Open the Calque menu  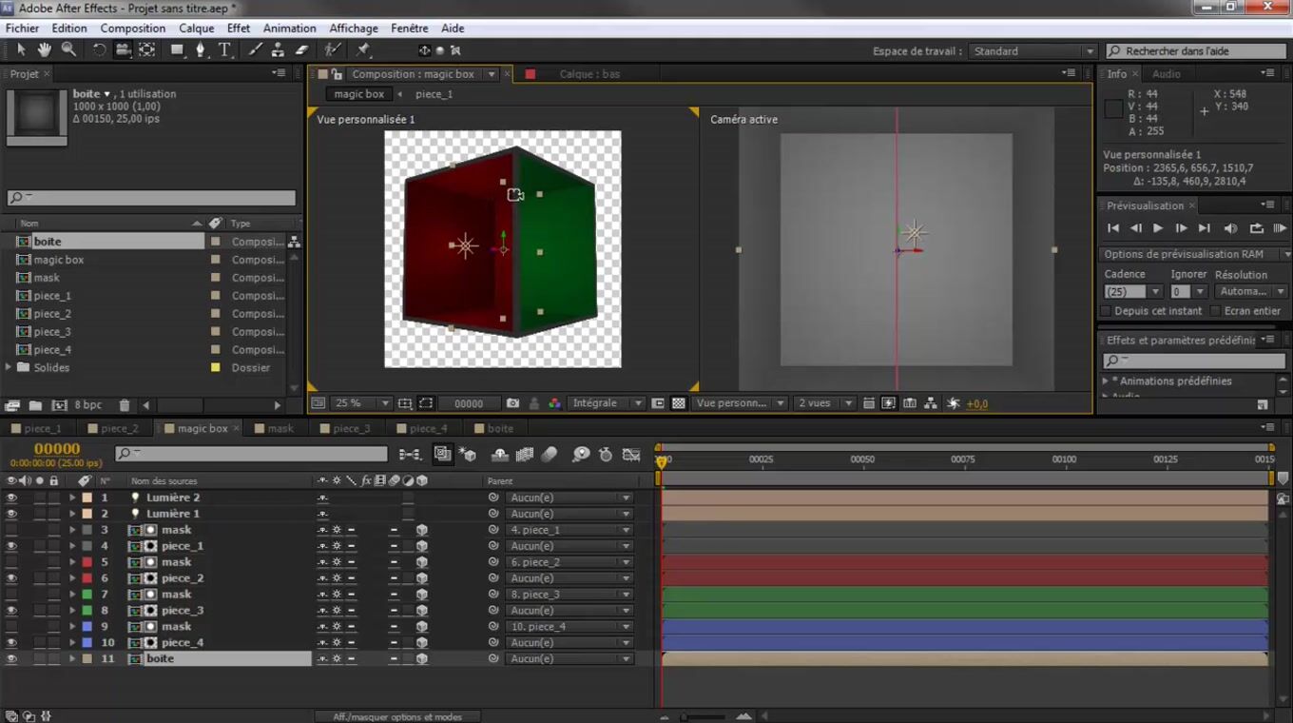(196, 29)
